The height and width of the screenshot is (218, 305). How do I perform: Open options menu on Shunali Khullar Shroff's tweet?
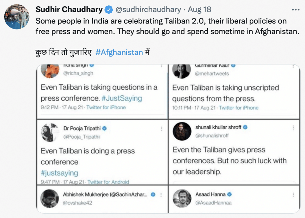point(293,127)
